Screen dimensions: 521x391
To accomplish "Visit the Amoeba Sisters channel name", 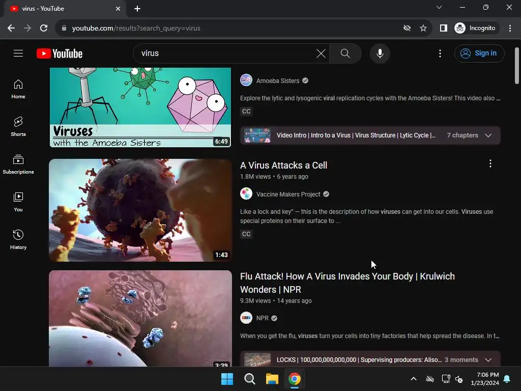I will [x=278, y=81].
